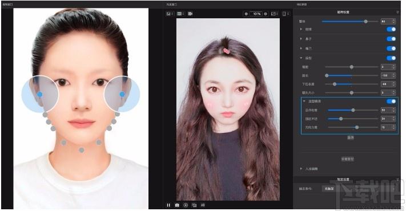Start recording with the circular record icon
Screen dimensions: 406x211
pyautogui.click(x=186, y=205)
